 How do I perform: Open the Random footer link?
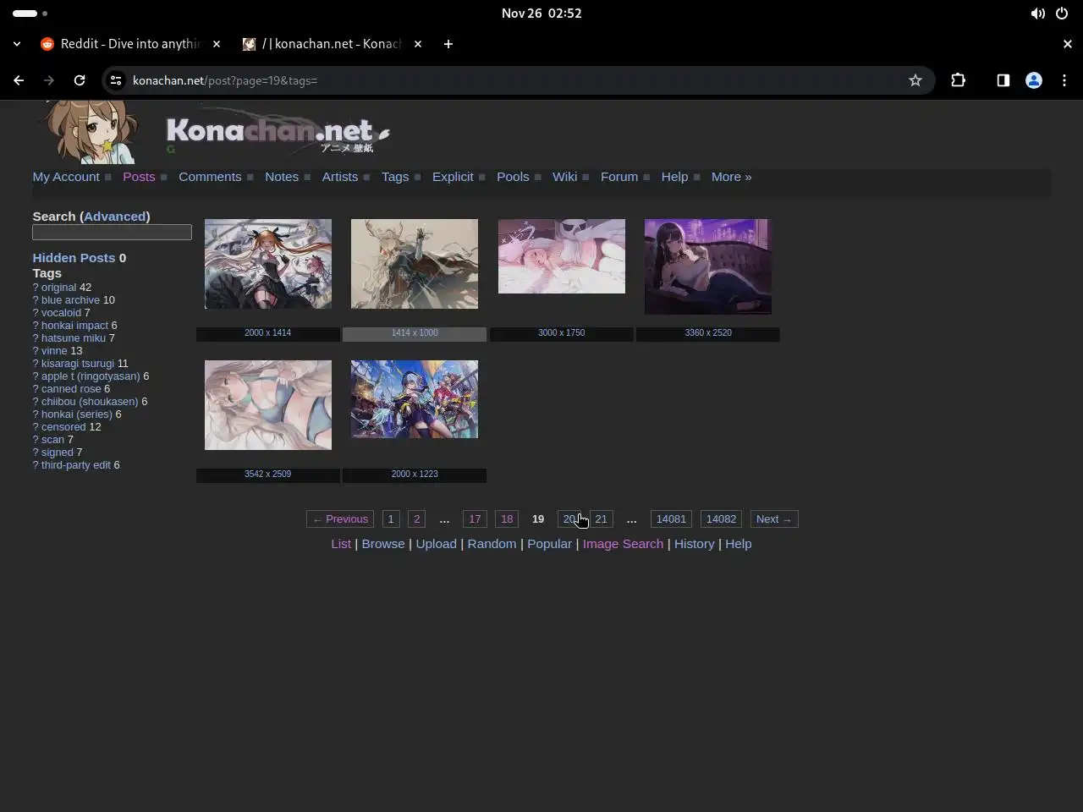coord(492,544)
